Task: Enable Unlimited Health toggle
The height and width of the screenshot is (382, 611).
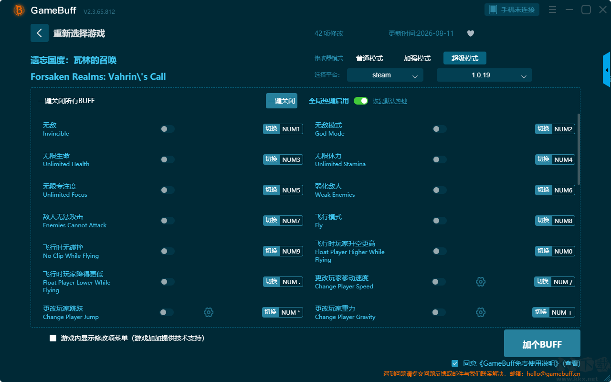Action: tap(168, 159)
